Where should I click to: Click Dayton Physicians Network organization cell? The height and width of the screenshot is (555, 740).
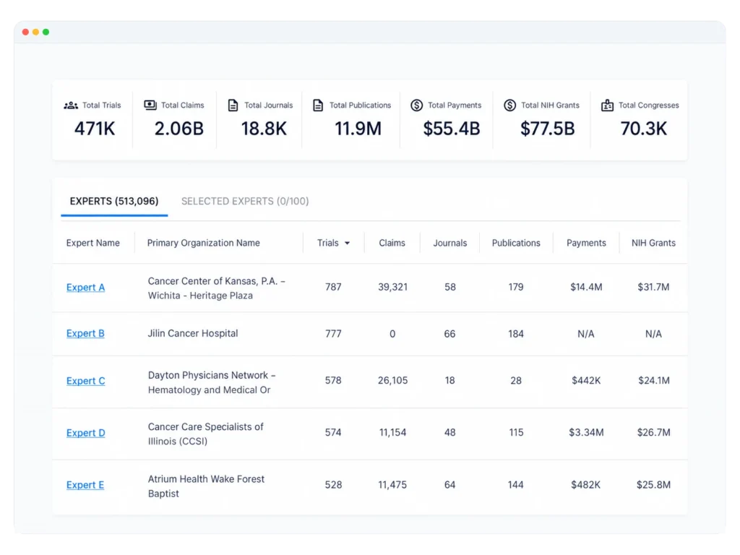[212, 382]
